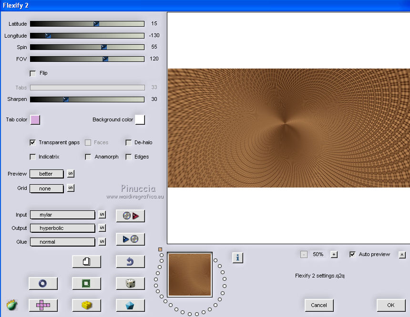The image size is (410, 317).
Task: Click the Tab color pink swatch
Action: pyautogui.click(x=35, y=119)
